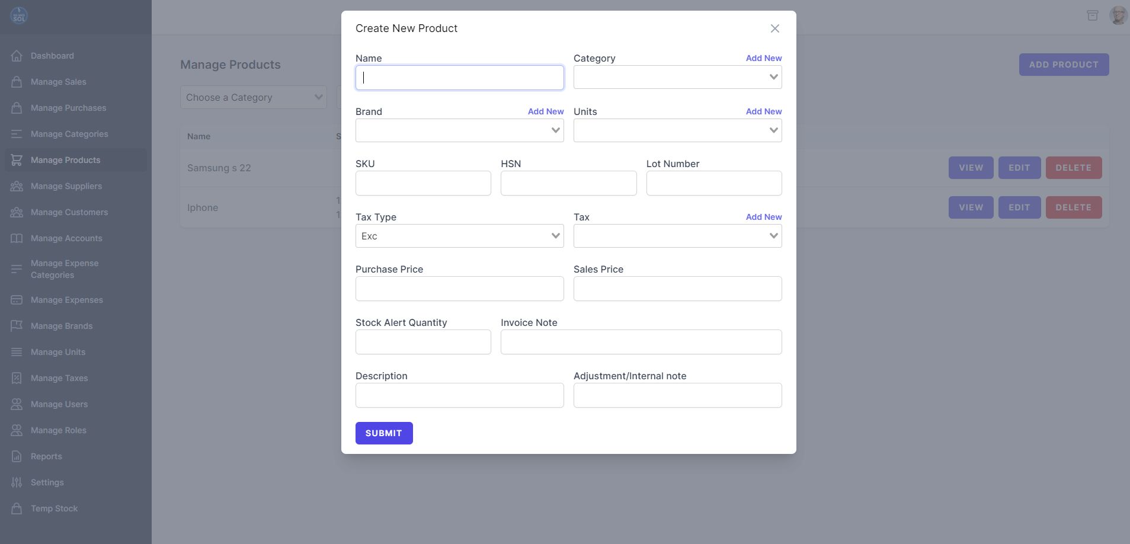1130x544 pixels.
Task: Click Add New link beside Category
Action: pyautogui.click(x=763, y=58)
